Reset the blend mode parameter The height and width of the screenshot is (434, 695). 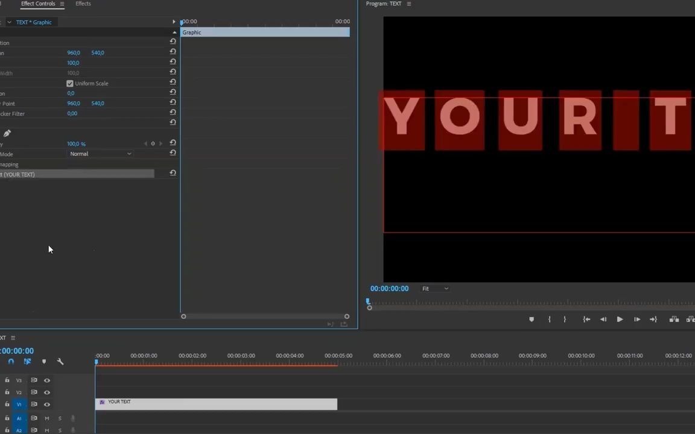coord(173,153)
